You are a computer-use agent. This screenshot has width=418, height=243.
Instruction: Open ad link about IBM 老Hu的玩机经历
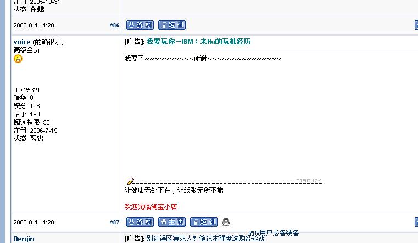198,42
